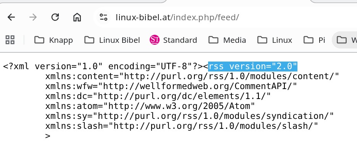Go to the home page icon
The width and height of the screenshot is (357, 151).
pyautogui.click(x=77, y=17)
